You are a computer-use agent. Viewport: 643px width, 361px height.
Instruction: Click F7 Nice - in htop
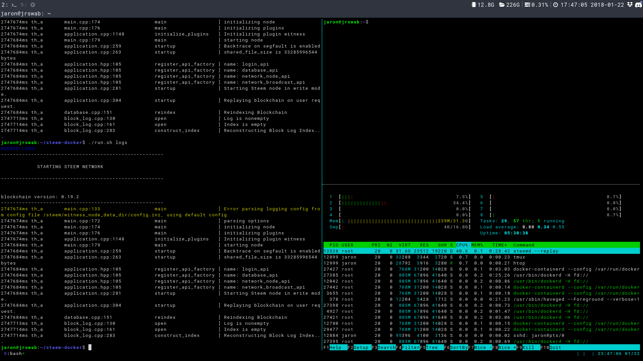point(480,347)
